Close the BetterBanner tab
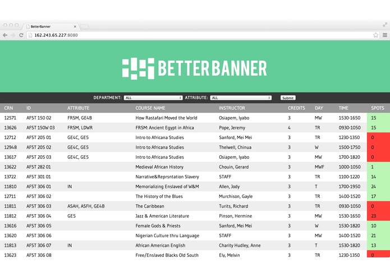 pos(75,26)
